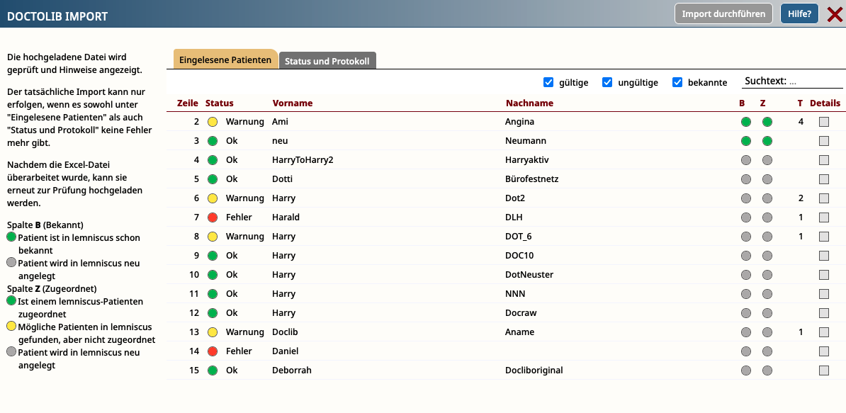Click gray Z dot for Harry Docraw
Screen dimensions: 846x413
click(x=767, y=313)
